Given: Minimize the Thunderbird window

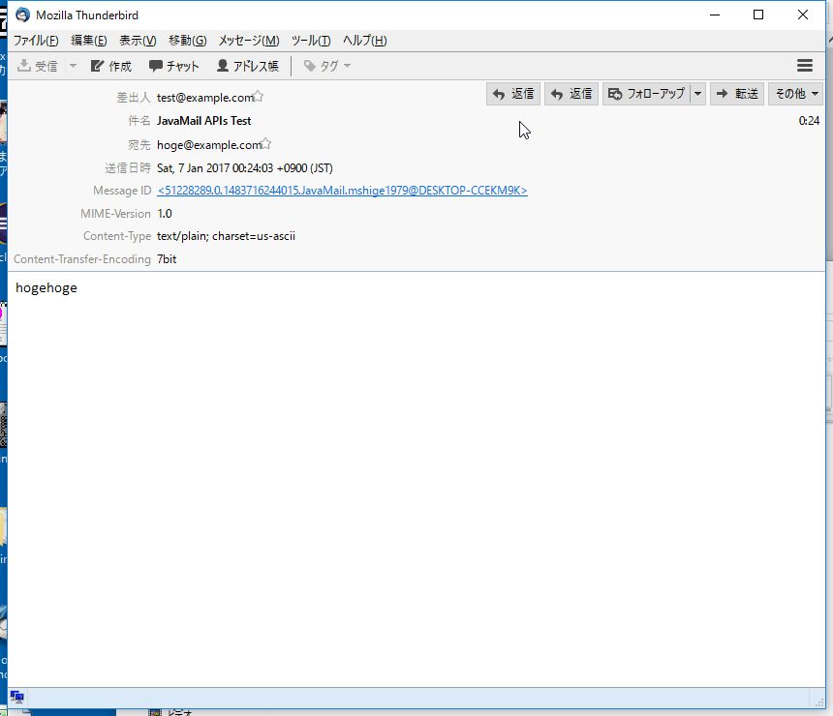Looking at the screenshot, I should (715, 15).
